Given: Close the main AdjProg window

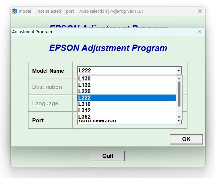Looking at the screenshot, I should point(200,11).
